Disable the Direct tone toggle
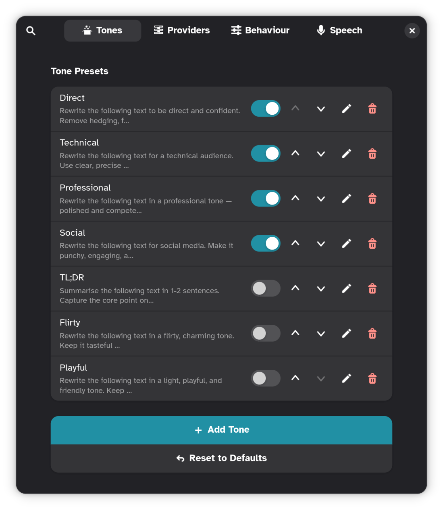443x510 pixels. tap(265, 109)
